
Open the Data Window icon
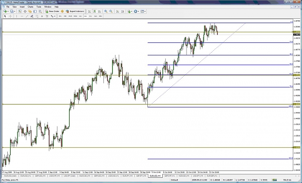coord(25,12)
